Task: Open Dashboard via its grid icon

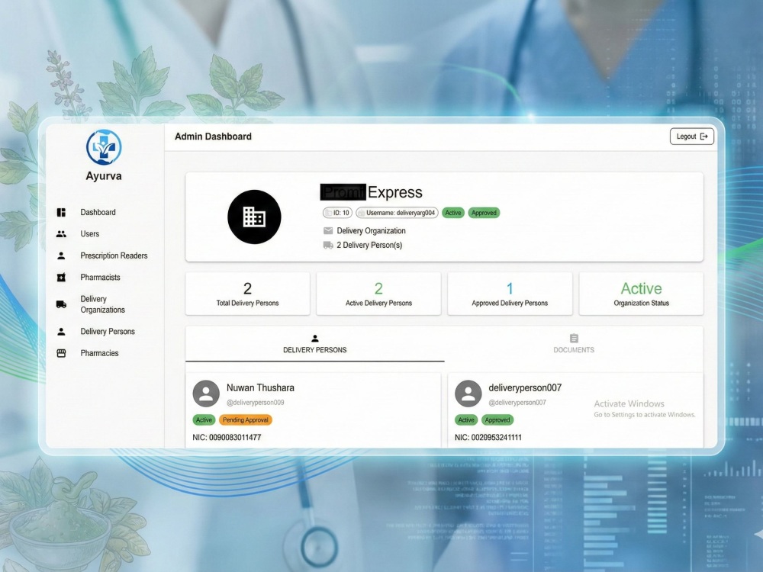Action: pyautogui.click(x=61, y=213)
